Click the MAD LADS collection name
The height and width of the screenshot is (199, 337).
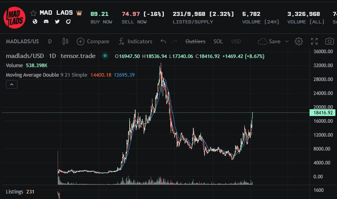(x=56, y=13)
